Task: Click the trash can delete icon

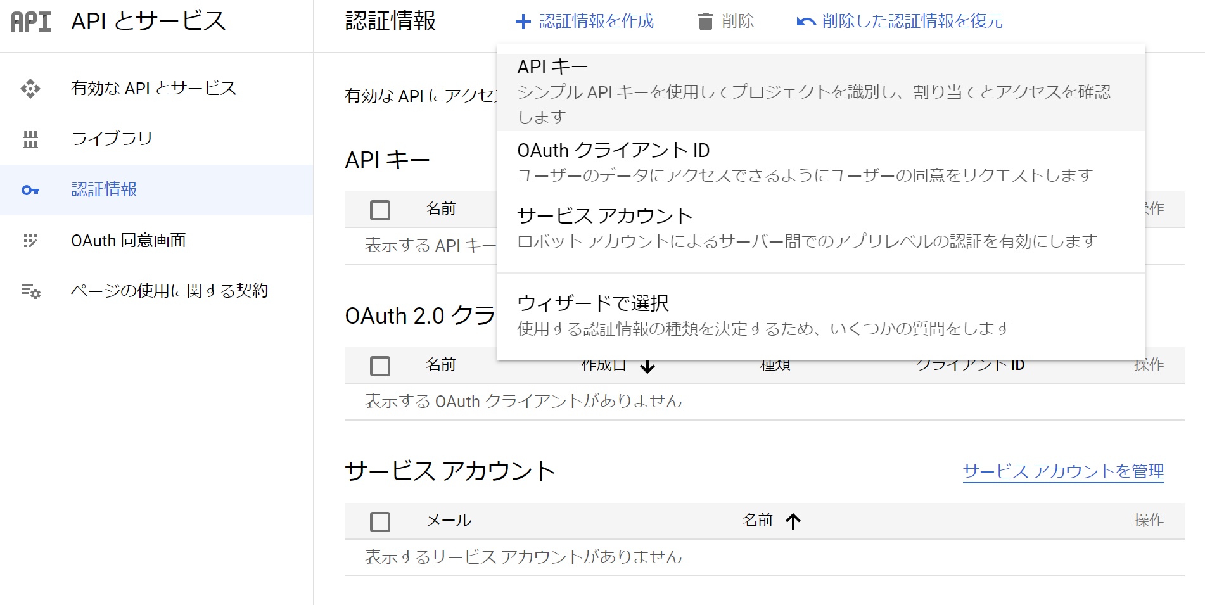Action: [x=705, y=22]
